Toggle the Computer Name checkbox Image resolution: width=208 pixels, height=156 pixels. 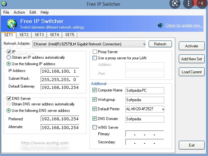(94, 90)
